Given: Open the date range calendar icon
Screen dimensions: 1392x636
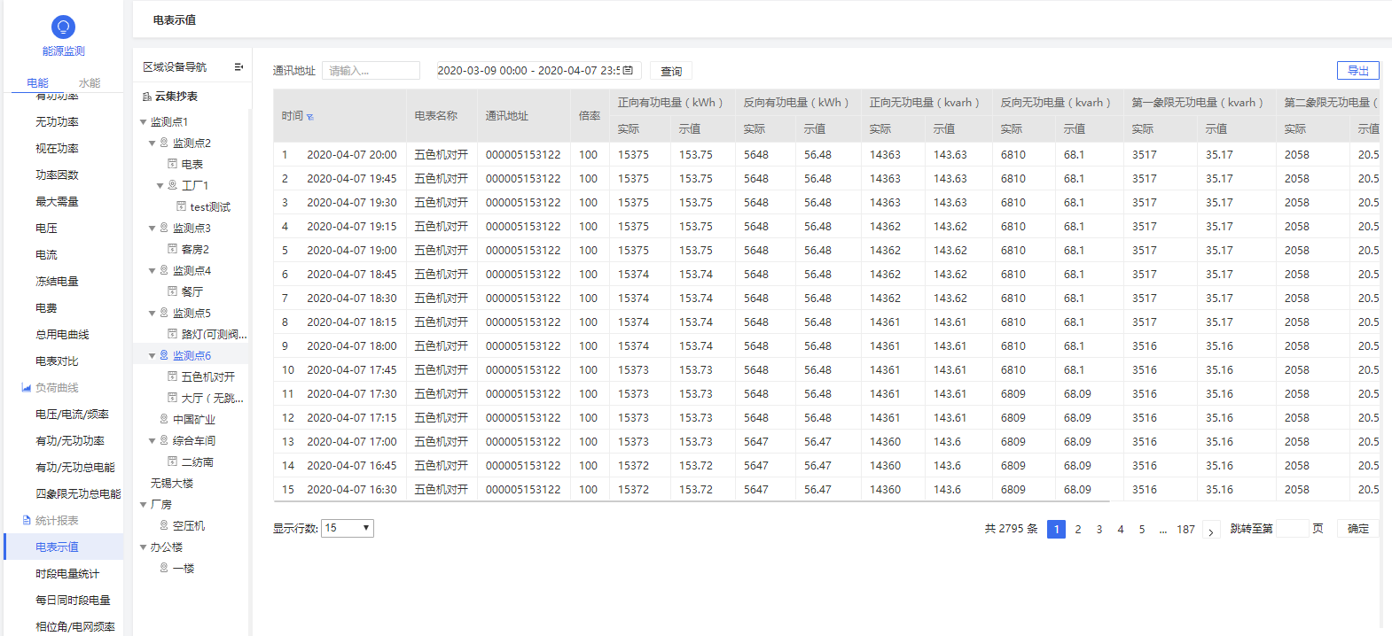Looking at the screenshot, I should tap(628, 70).
